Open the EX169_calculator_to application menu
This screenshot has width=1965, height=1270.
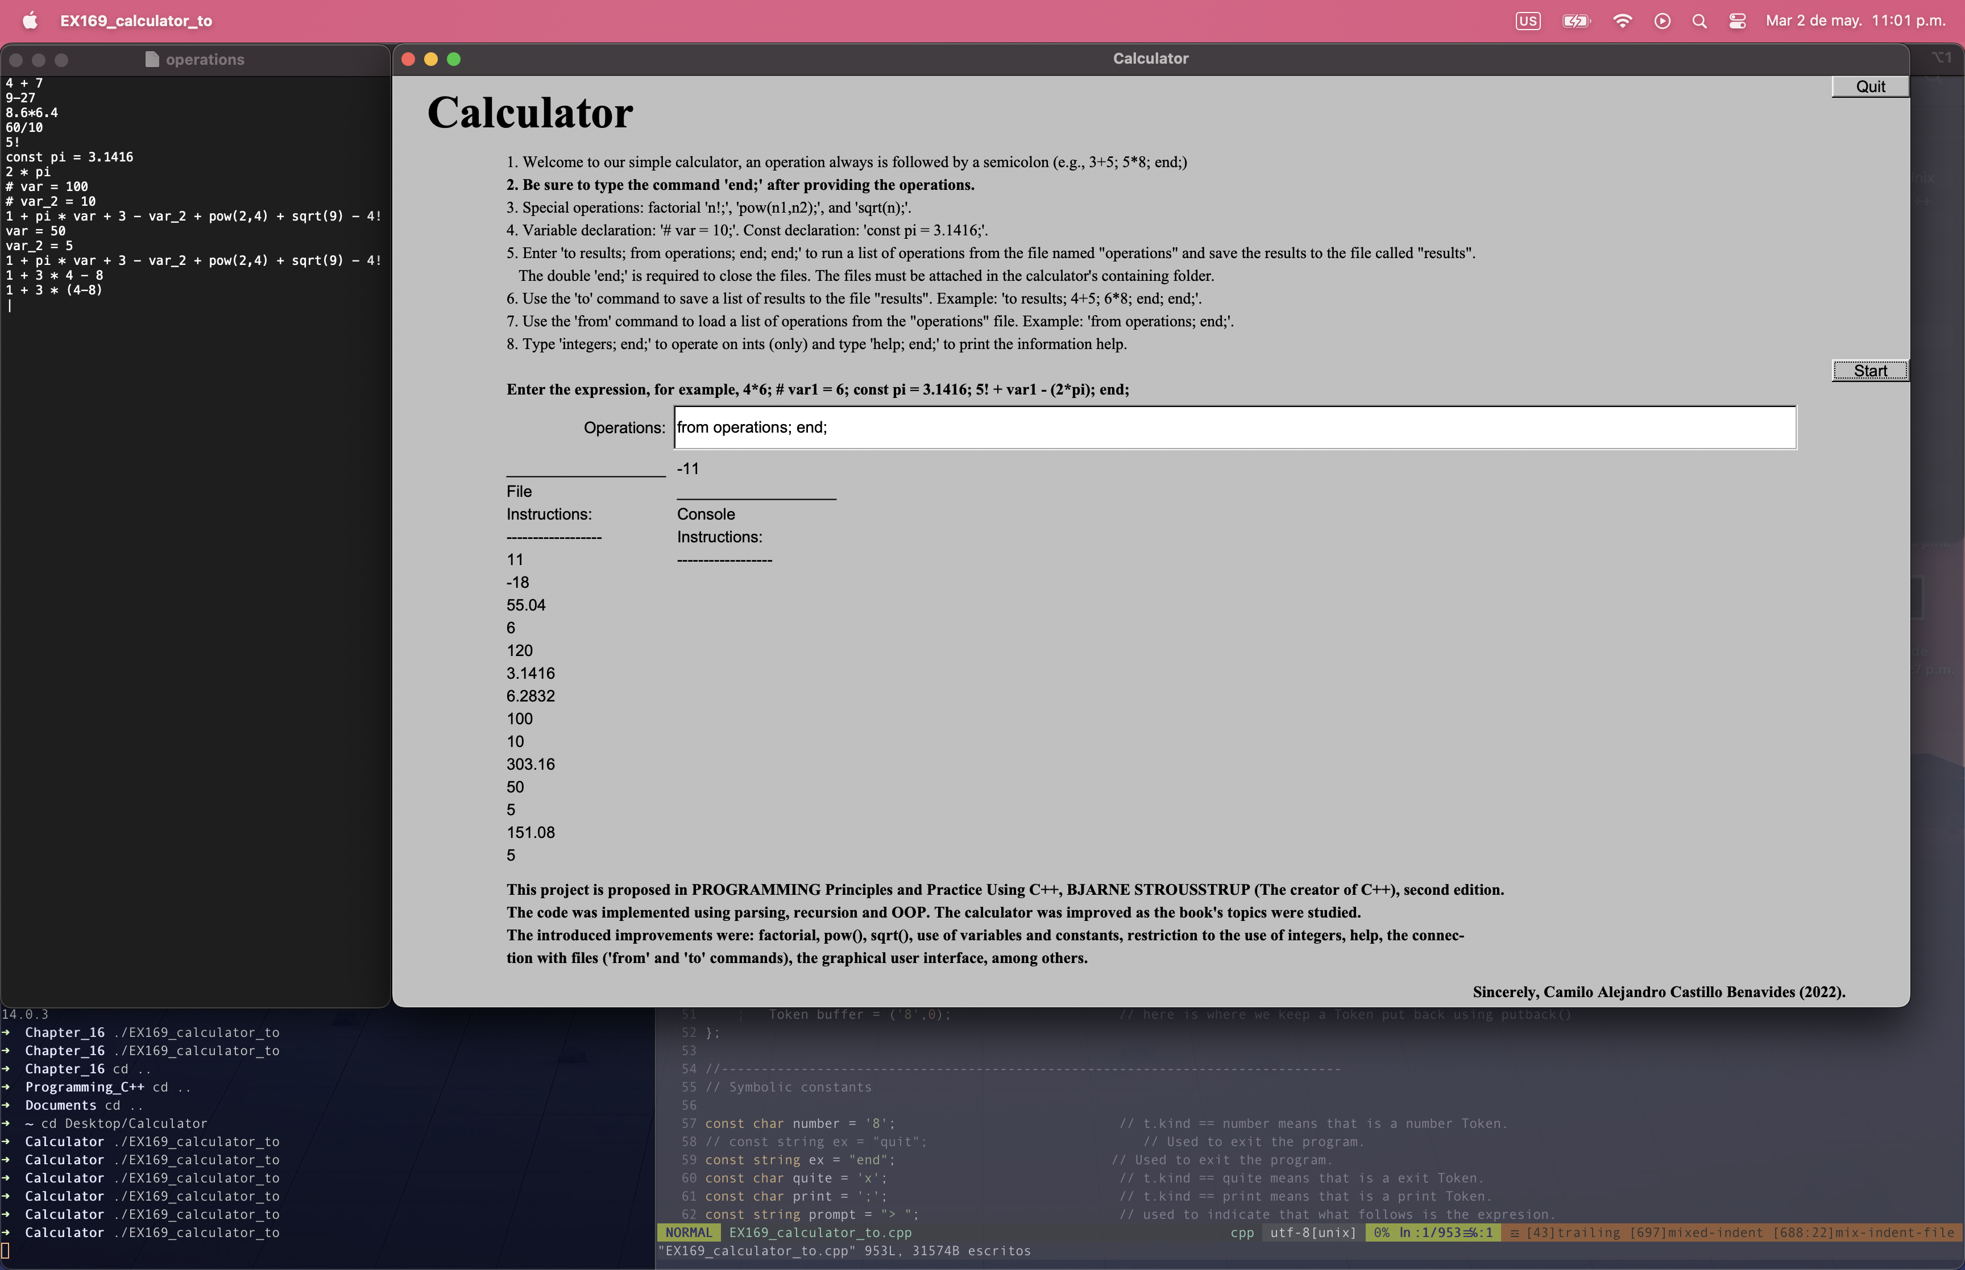pyautogui.click(x=136, y=20)
